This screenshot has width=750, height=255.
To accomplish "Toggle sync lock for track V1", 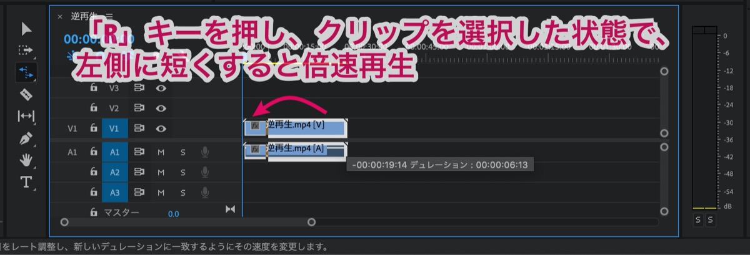I will tap(139, 128).
